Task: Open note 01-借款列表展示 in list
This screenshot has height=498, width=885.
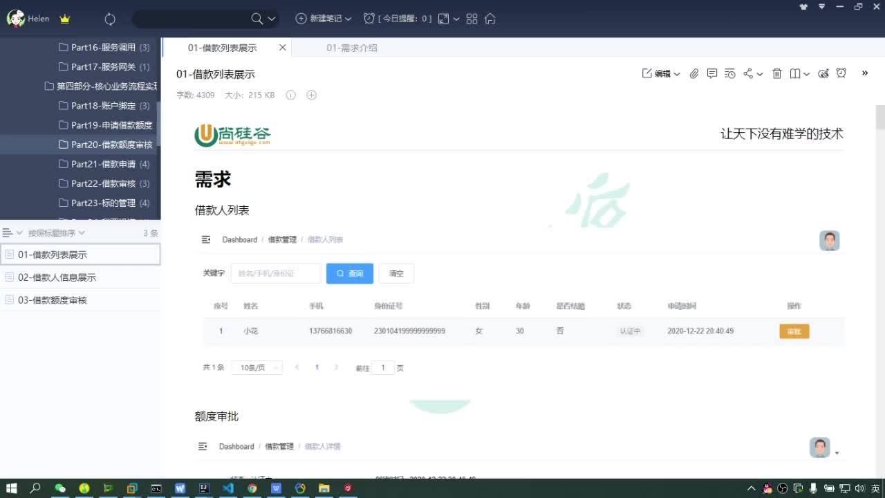Action: tap(80, 255)
